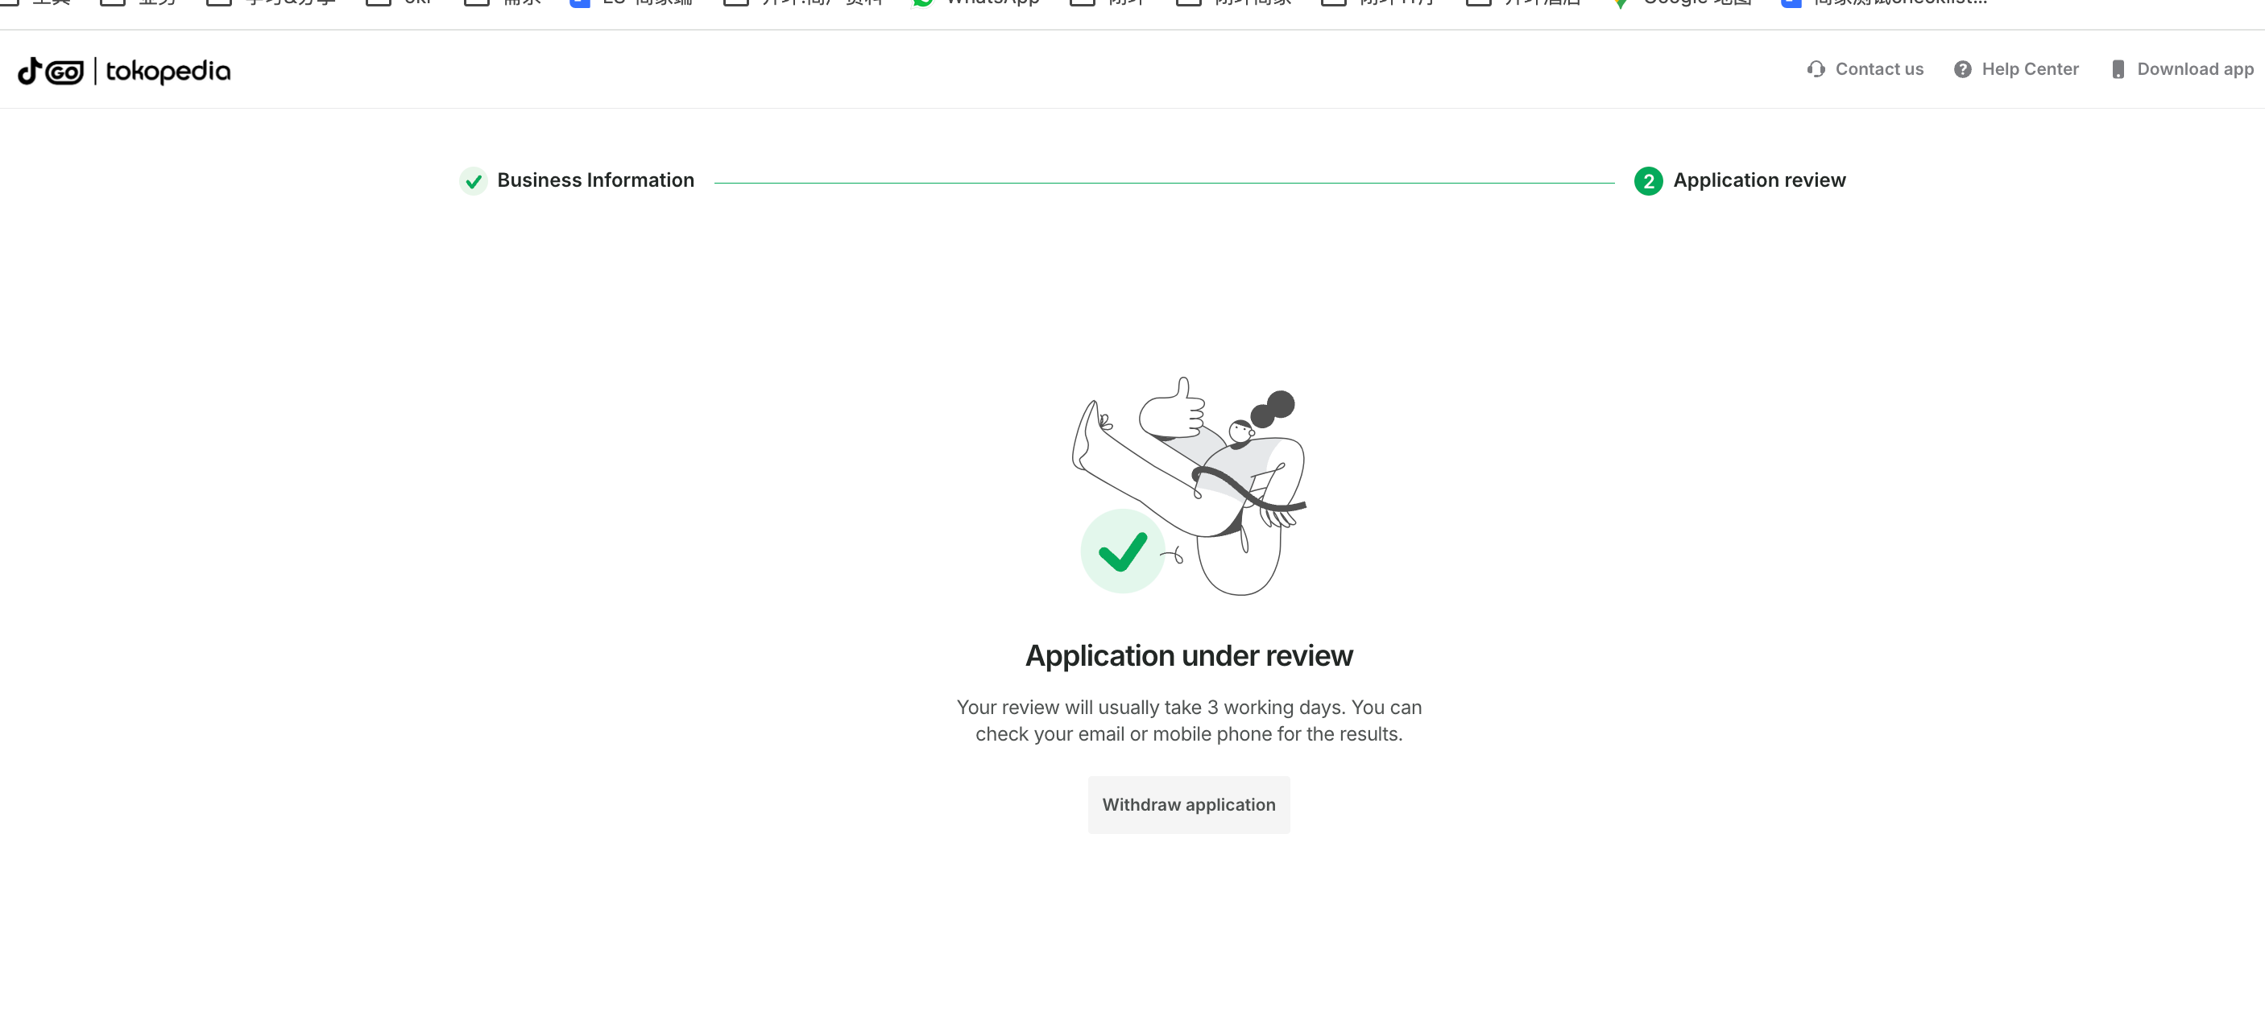This screenshot has height=1024, width=2265.
Task: Click the review time description text
Action: pyautogui.click(x=1188, y=721)
